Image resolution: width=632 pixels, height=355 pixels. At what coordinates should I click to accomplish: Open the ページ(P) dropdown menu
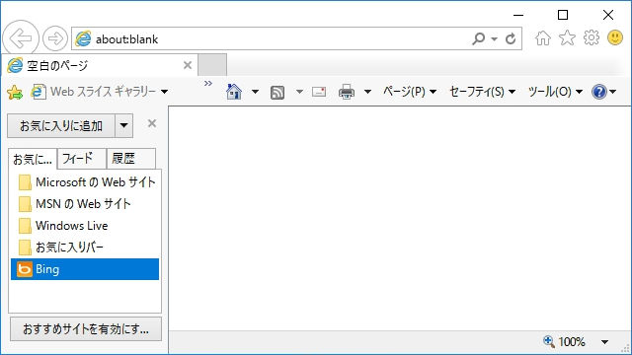tap(410, 92)
